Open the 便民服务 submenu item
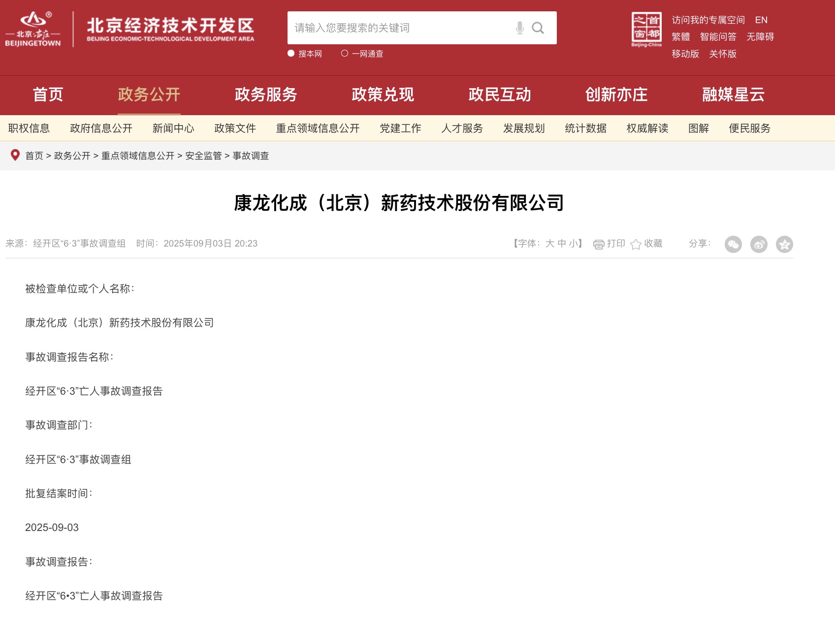This screenshot has height=625, width=835. 750,128
